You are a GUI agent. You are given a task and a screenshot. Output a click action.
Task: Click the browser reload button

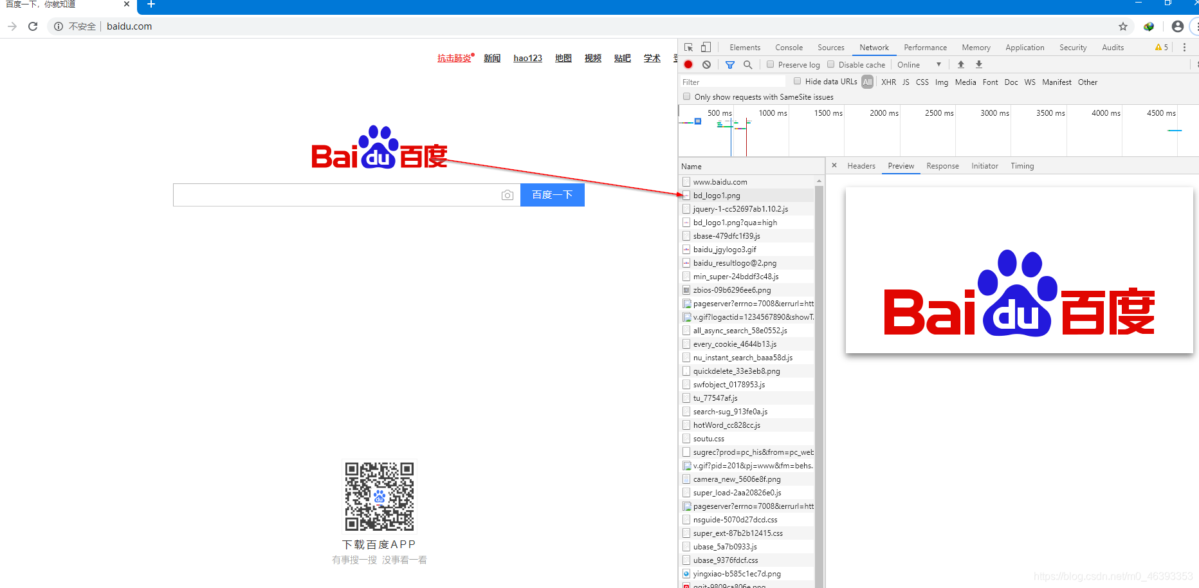(33, 26)
